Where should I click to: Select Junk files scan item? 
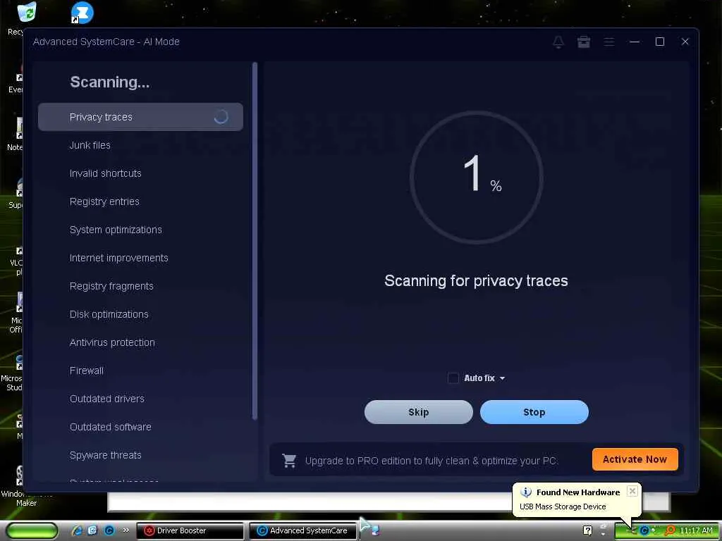[x=140, y=145]
